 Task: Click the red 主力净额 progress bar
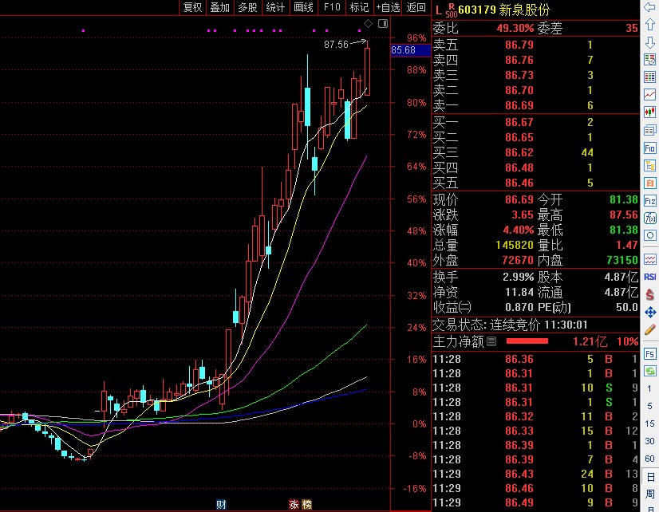[x=527, y=341]
